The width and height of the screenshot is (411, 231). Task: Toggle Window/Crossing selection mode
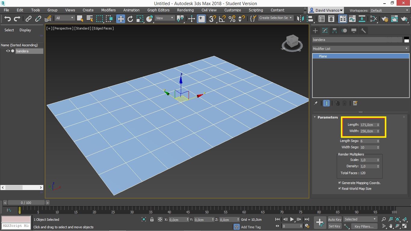tap(109, 19)
